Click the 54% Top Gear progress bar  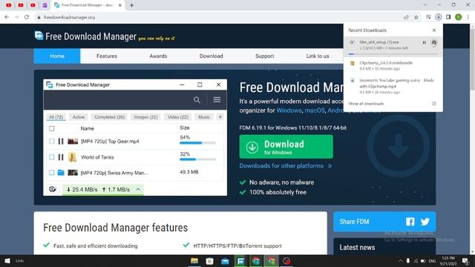tap(197, 143)
